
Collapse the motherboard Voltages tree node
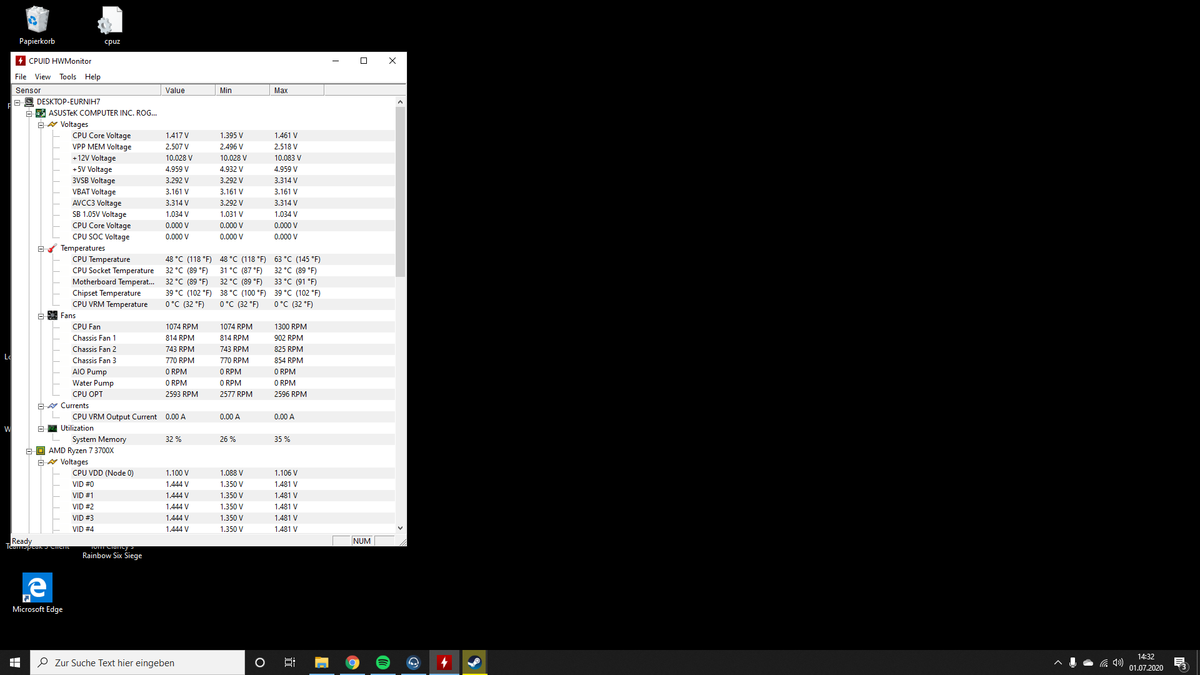click(41, 125)
